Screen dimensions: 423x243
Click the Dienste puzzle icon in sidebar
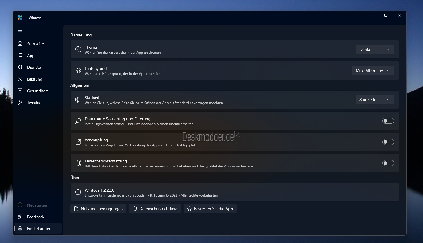[20, 67]
